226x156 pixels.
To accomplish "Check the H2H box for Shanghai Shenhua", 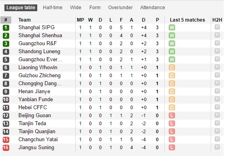I will tap(217, 35).
